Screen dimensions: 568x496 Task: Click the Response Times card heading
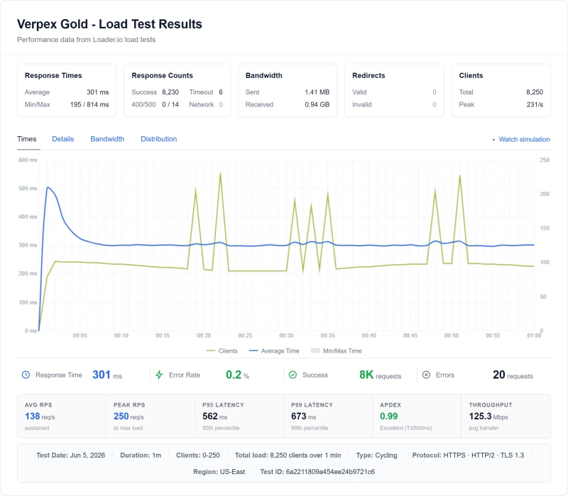click(x=53, y=76)
